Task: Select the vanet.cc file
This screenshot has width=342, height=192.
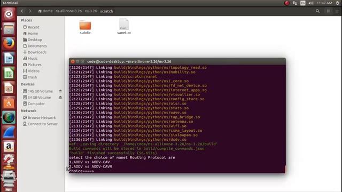Action: point(124,27)
